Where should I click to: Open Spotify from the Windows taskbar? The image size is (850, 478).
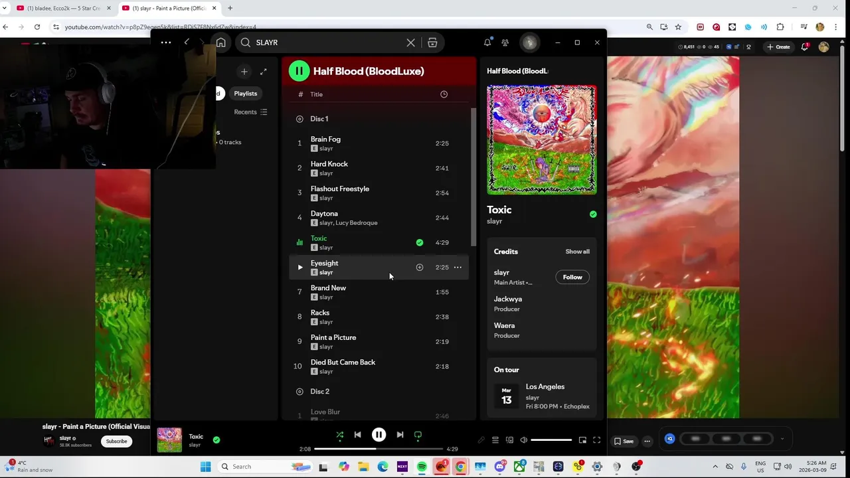[422, 467]
